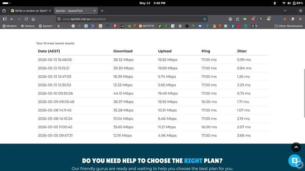305x171 pixels.
Task: Select date 2026-05-09 09:05:48
Action: click(x=56, y=102)
